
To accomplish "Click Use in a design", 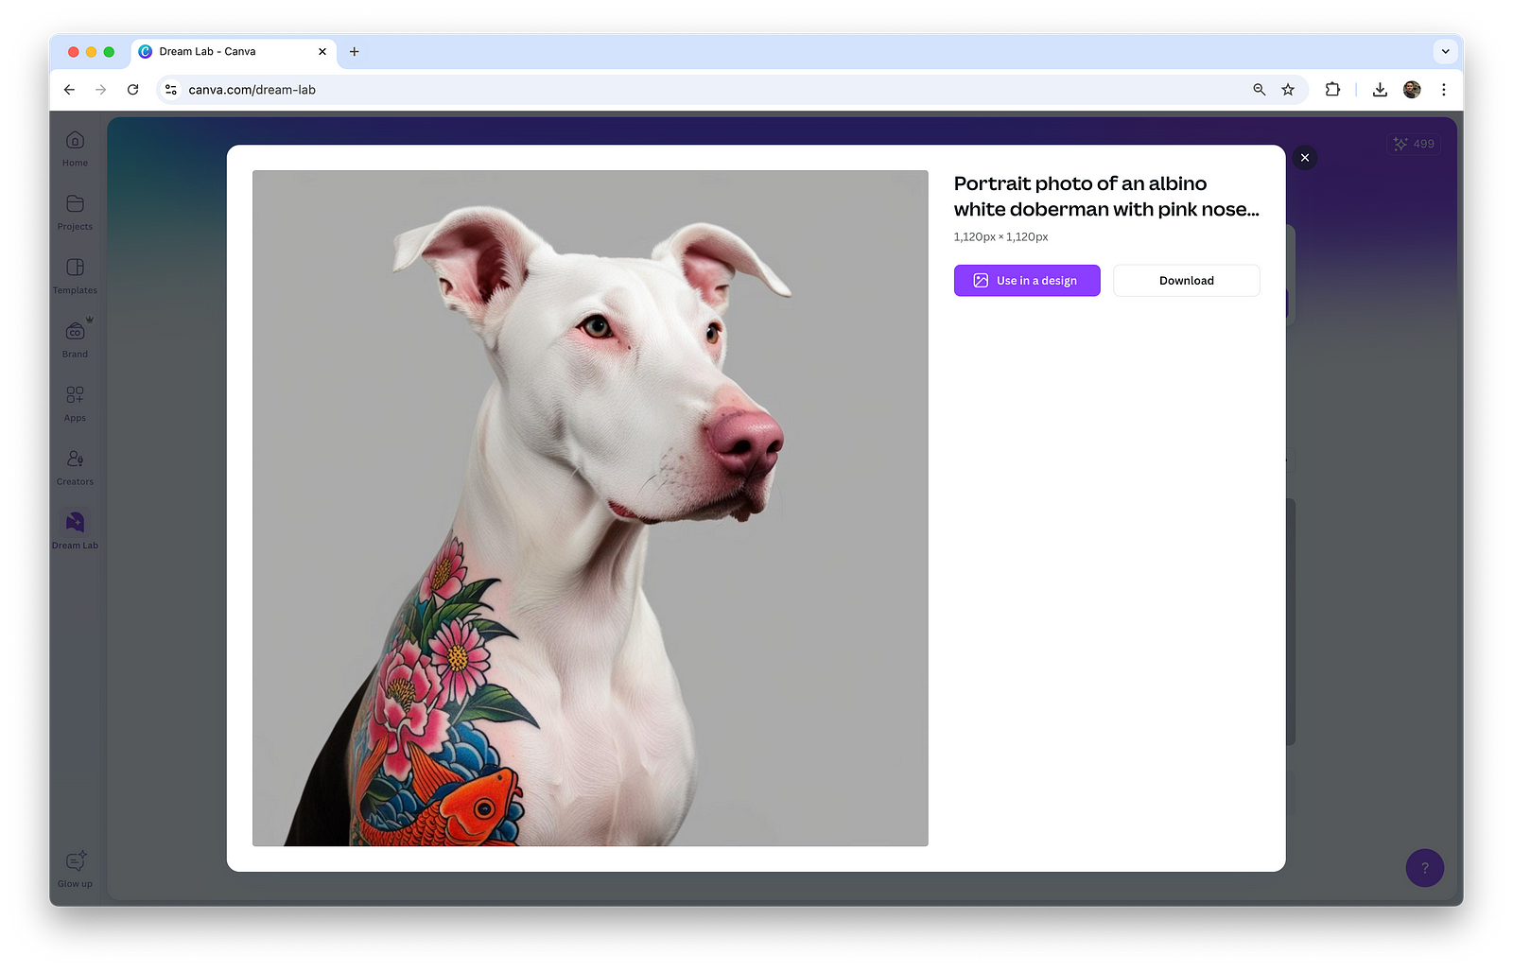I will [1026, 280].
